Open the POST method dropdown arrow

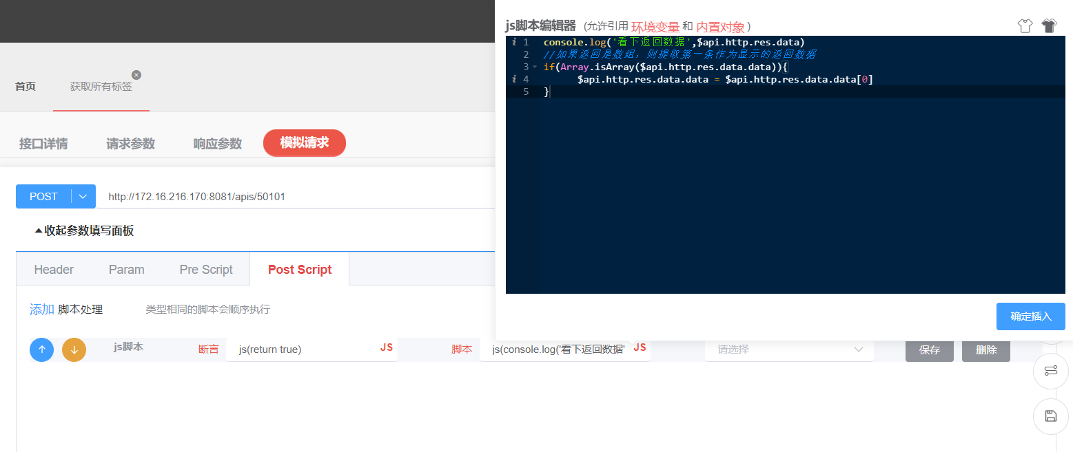(x=83, y=197)
